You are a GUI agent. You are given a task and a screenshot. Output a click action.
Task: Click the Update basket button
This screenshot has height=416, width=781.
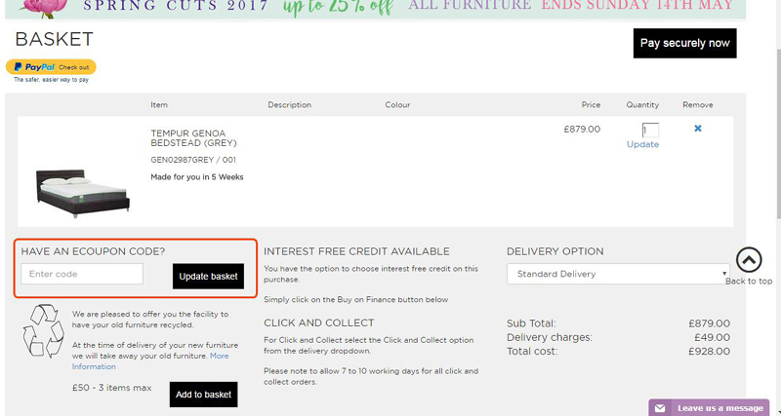click(x=208, y=277)
